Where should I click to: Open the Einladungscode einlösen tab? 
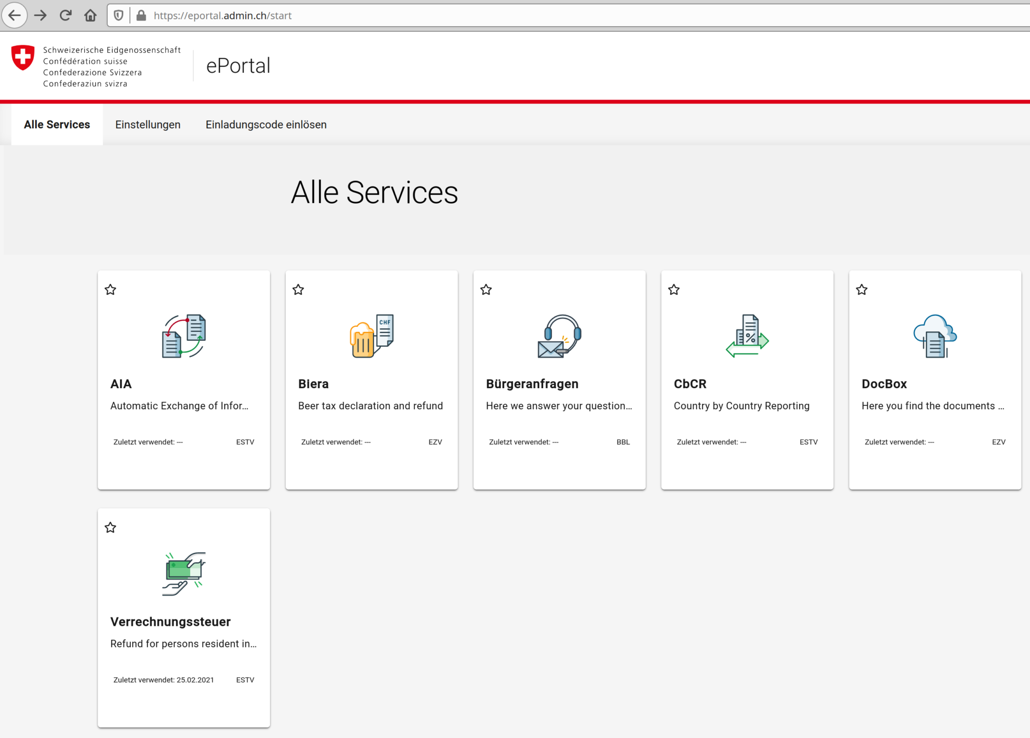tap(266, 125)
